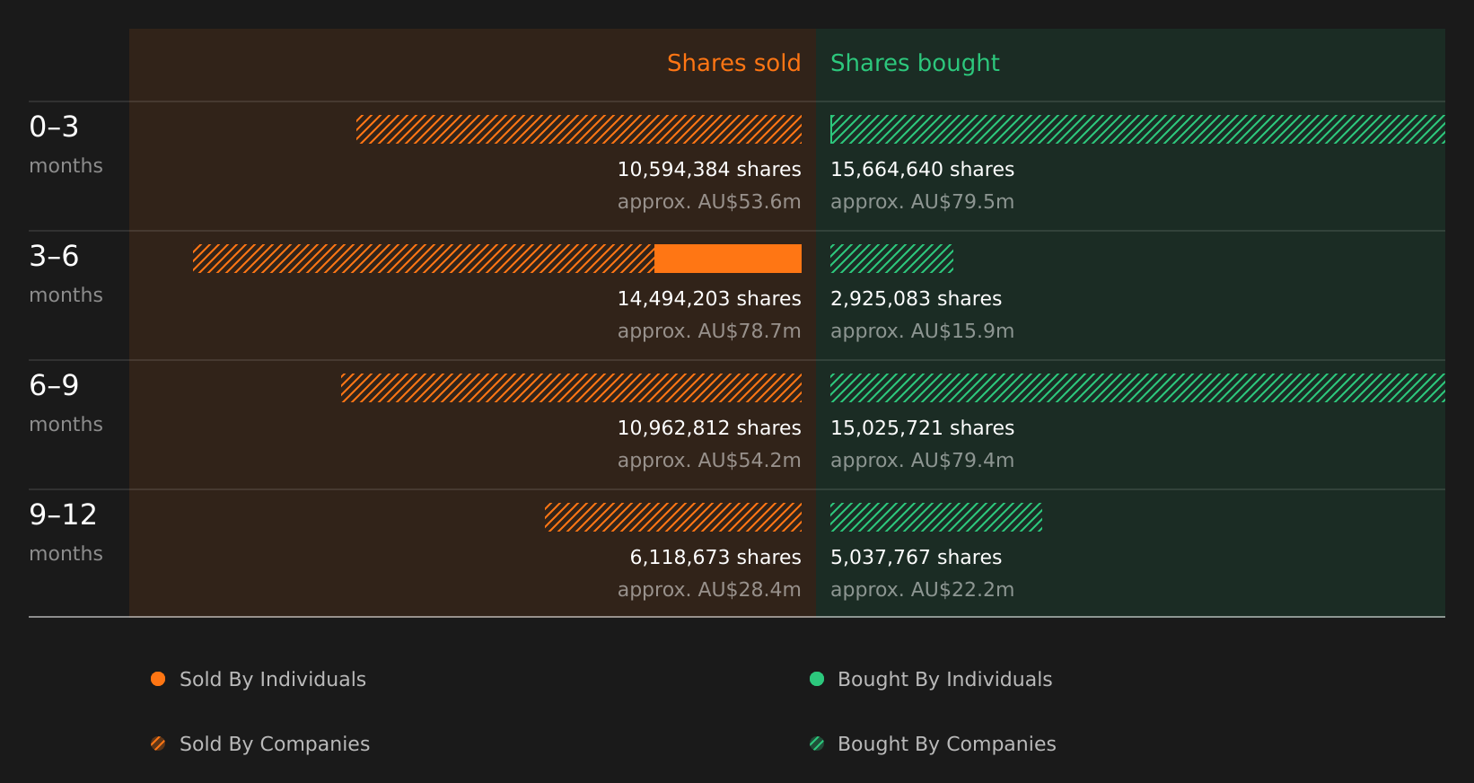Click the approx. AU$15.9m text
This screenshot has height=783, width=1474.
922,331
